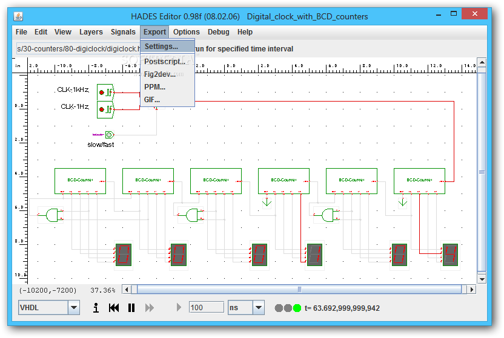Click vertical scrollbar down arrow
The height and width of the screenshot is (338, 504).
click(482, 279)
